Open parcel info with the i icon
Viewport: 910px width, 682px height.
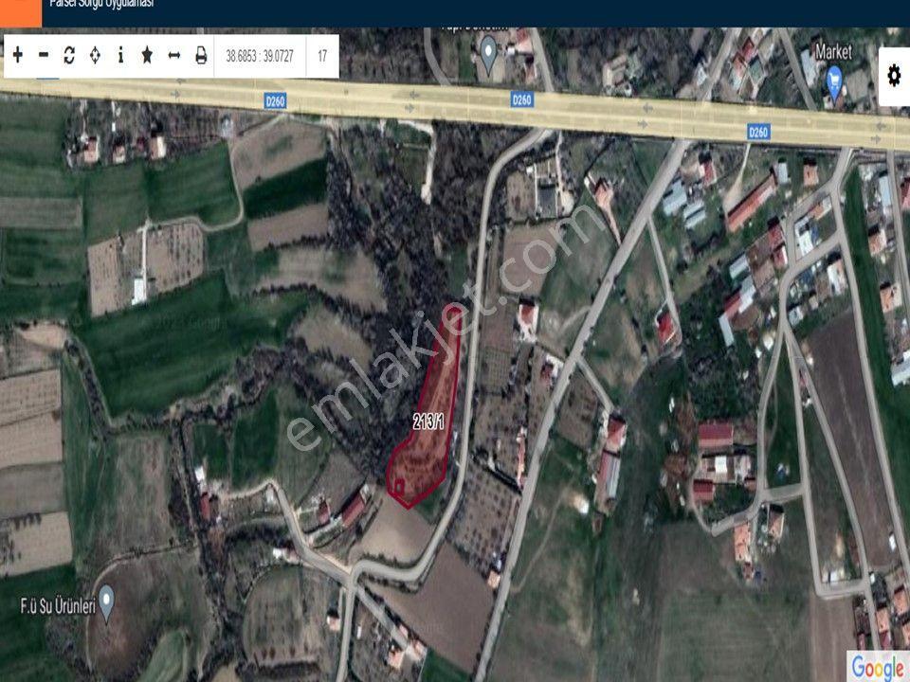click(120, 56)
